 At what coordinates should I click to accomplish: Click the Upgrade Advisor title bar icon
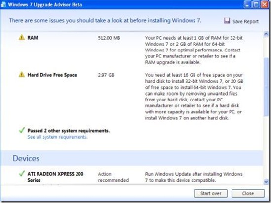tap(3, 4)
